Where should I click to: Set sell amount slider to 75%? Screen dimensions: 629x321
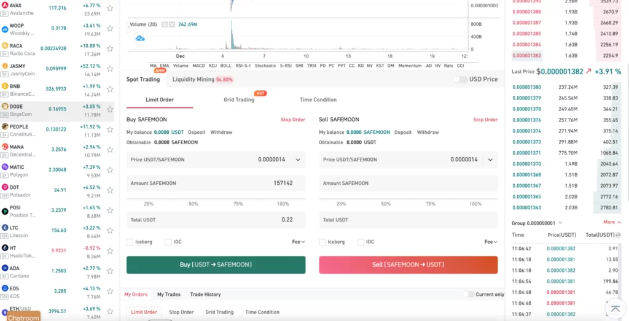(x=431, y=204)
